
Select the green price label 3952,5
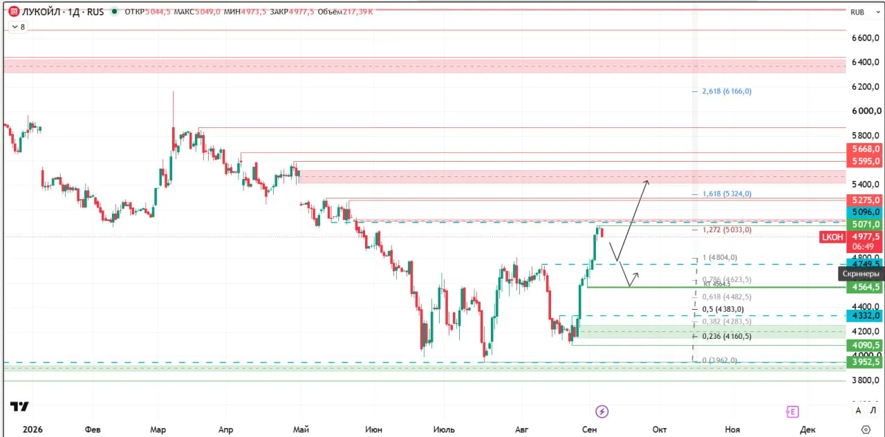pos(866,362)
